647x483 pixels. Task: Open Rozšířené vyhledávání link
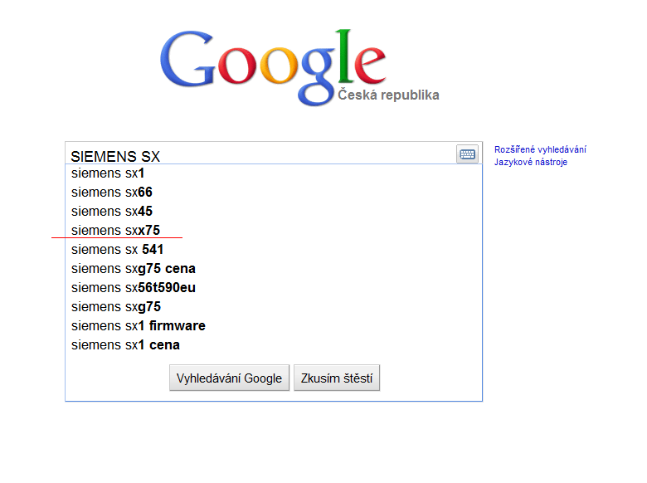(540, 149)
